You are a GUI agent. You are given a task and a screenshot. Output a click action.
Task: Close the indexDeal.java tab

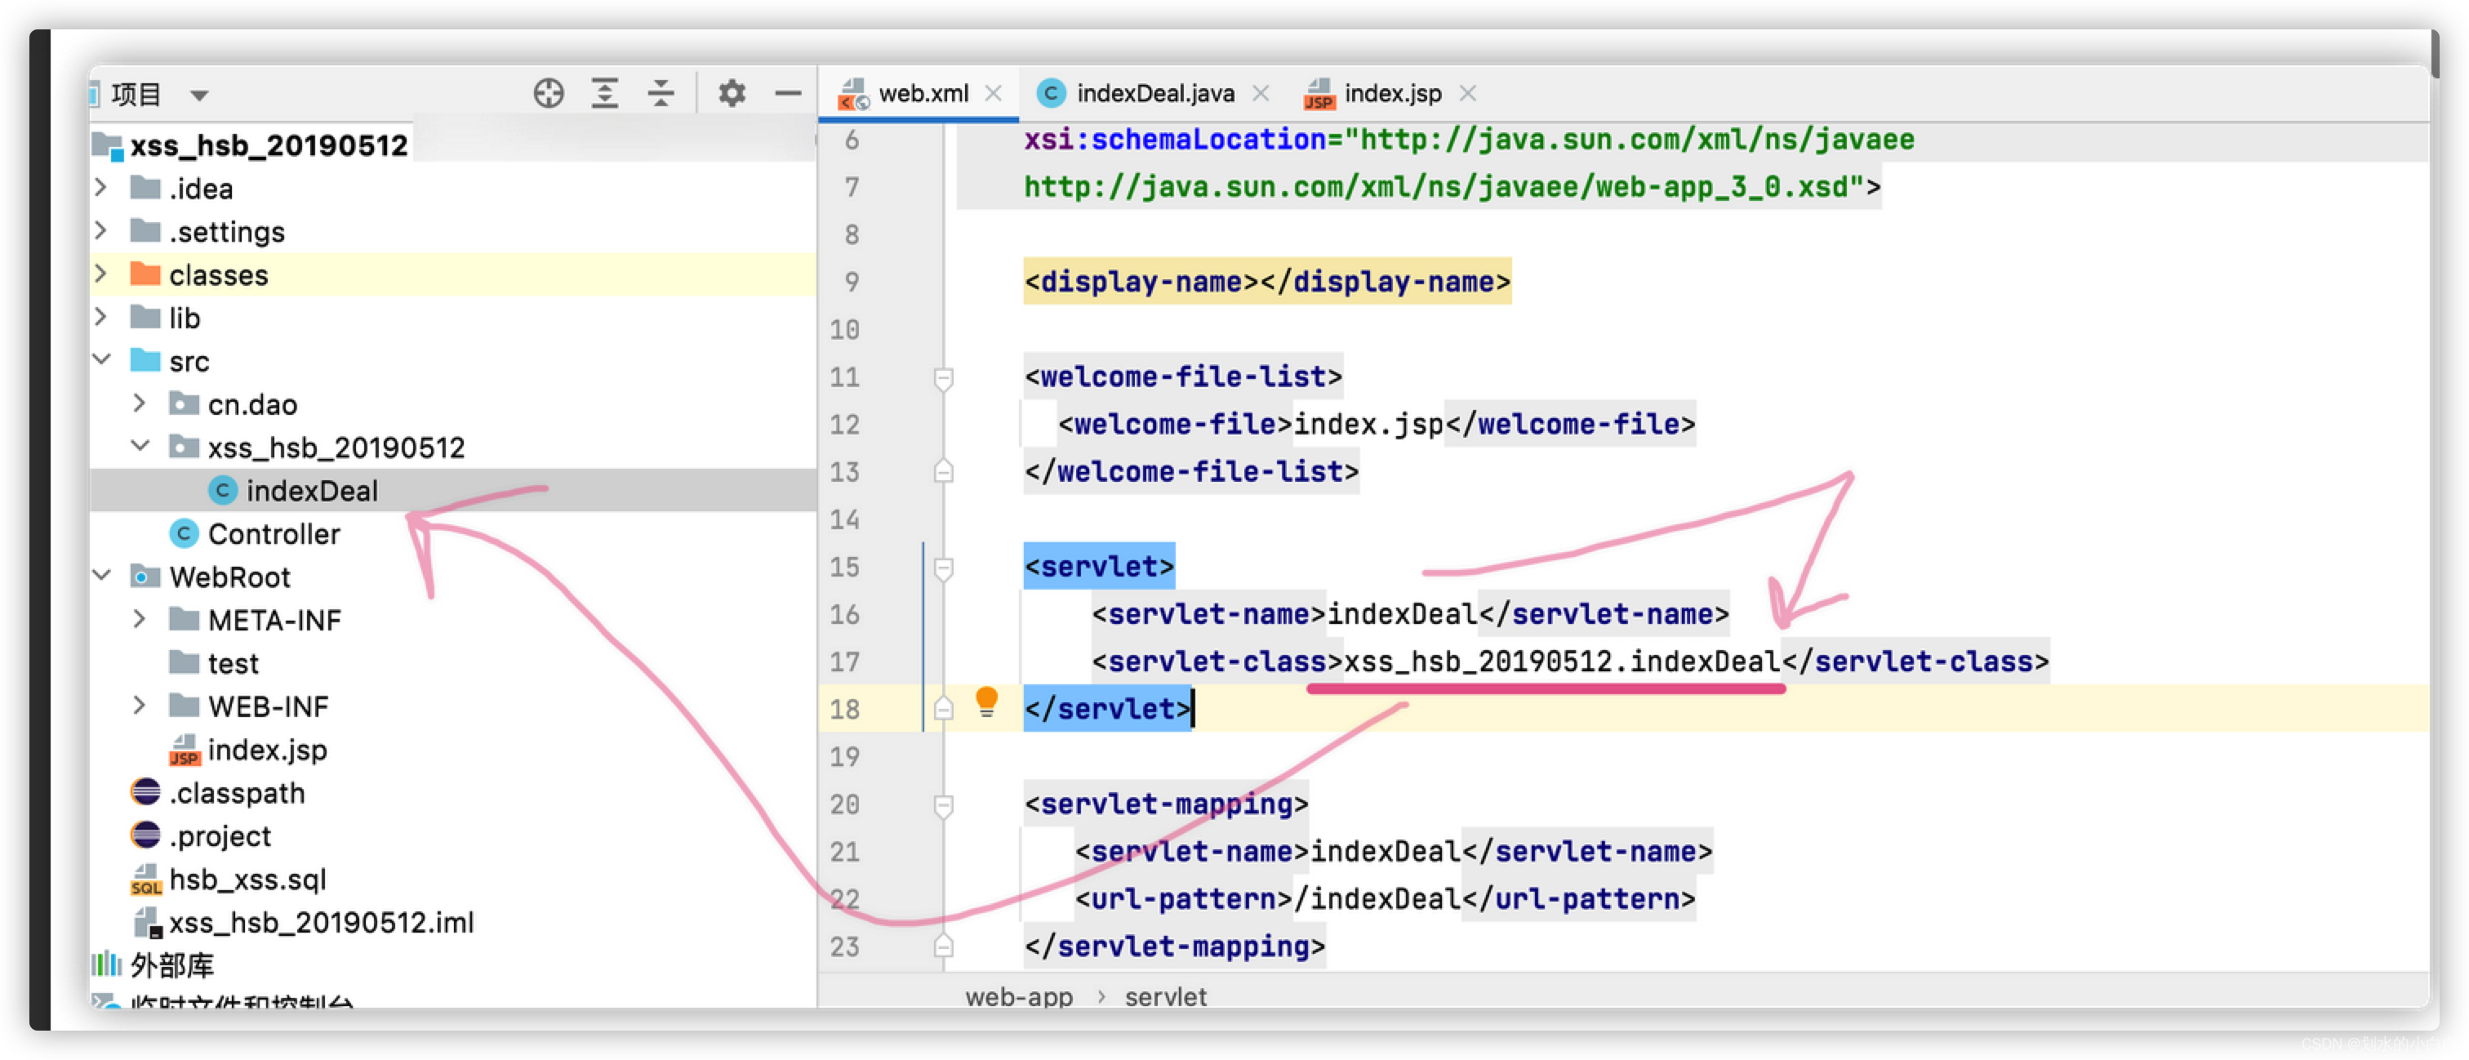pyautogui.click(x=1261, y=93)
